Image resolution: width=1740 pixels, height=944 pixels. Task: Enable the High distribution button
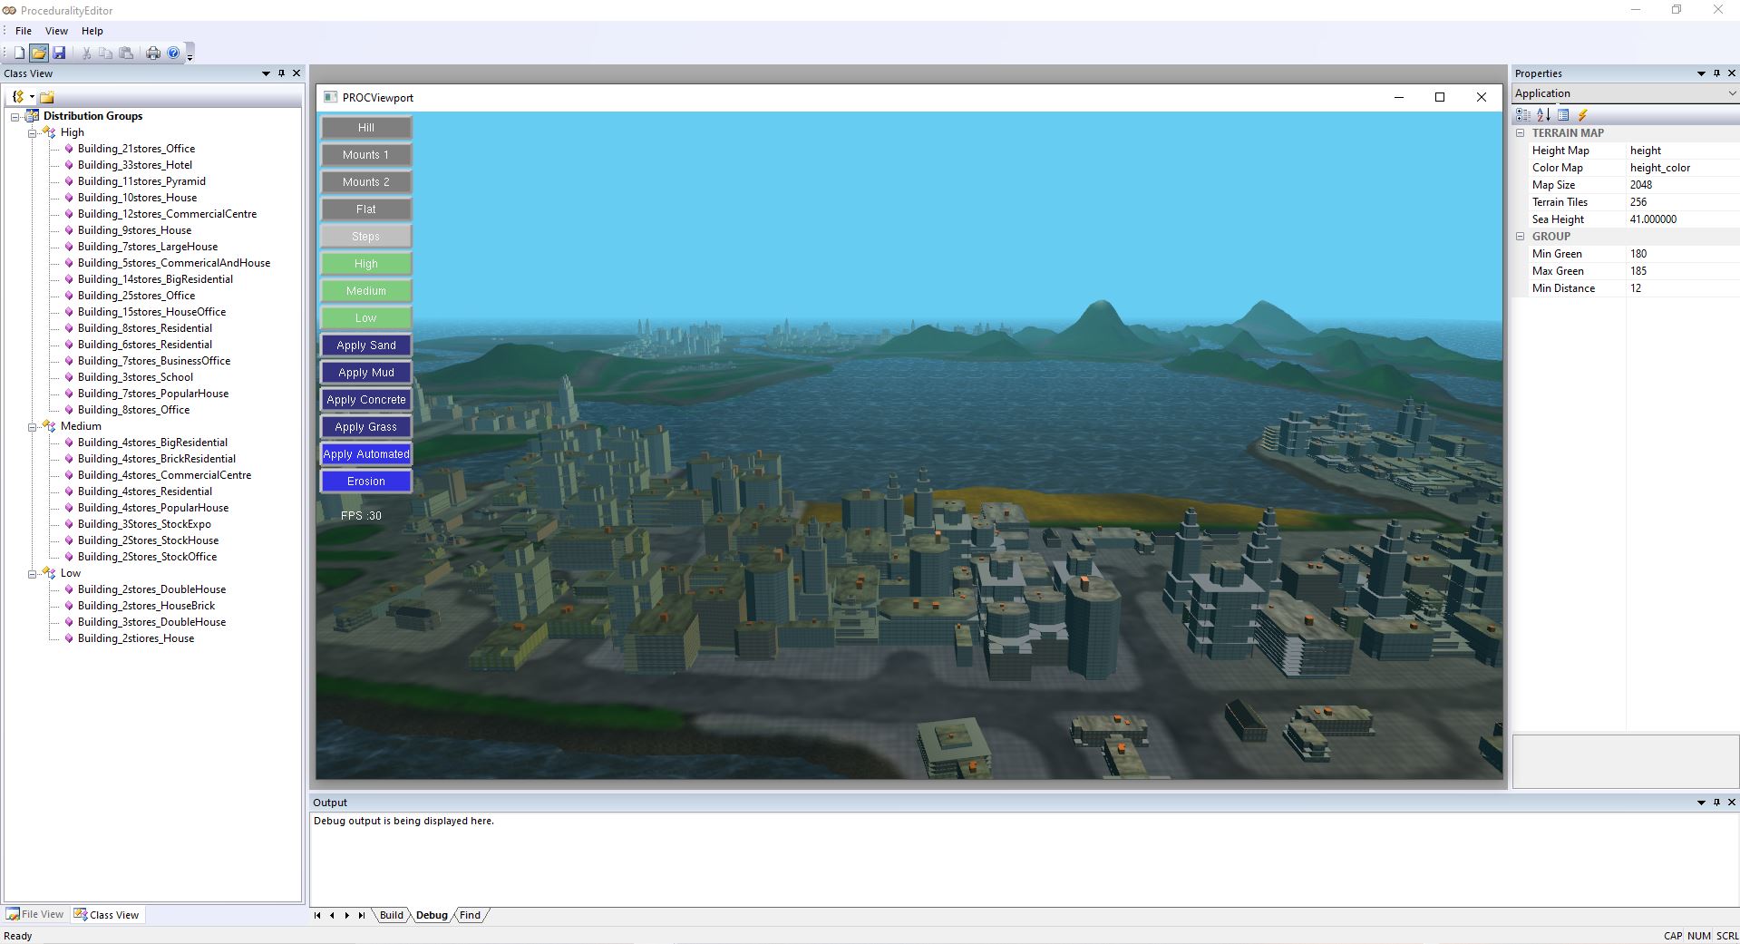pos(365,263)
